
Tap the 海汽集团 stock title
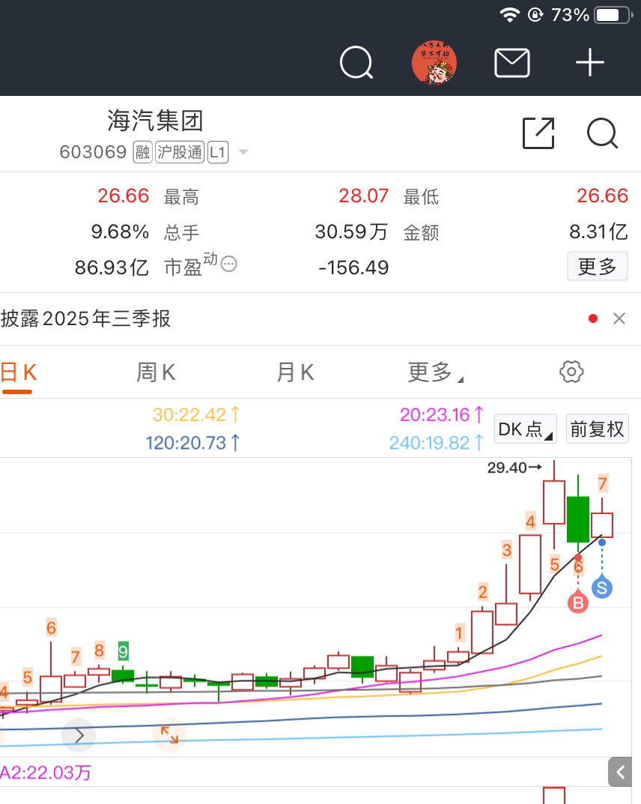point(155,121)
